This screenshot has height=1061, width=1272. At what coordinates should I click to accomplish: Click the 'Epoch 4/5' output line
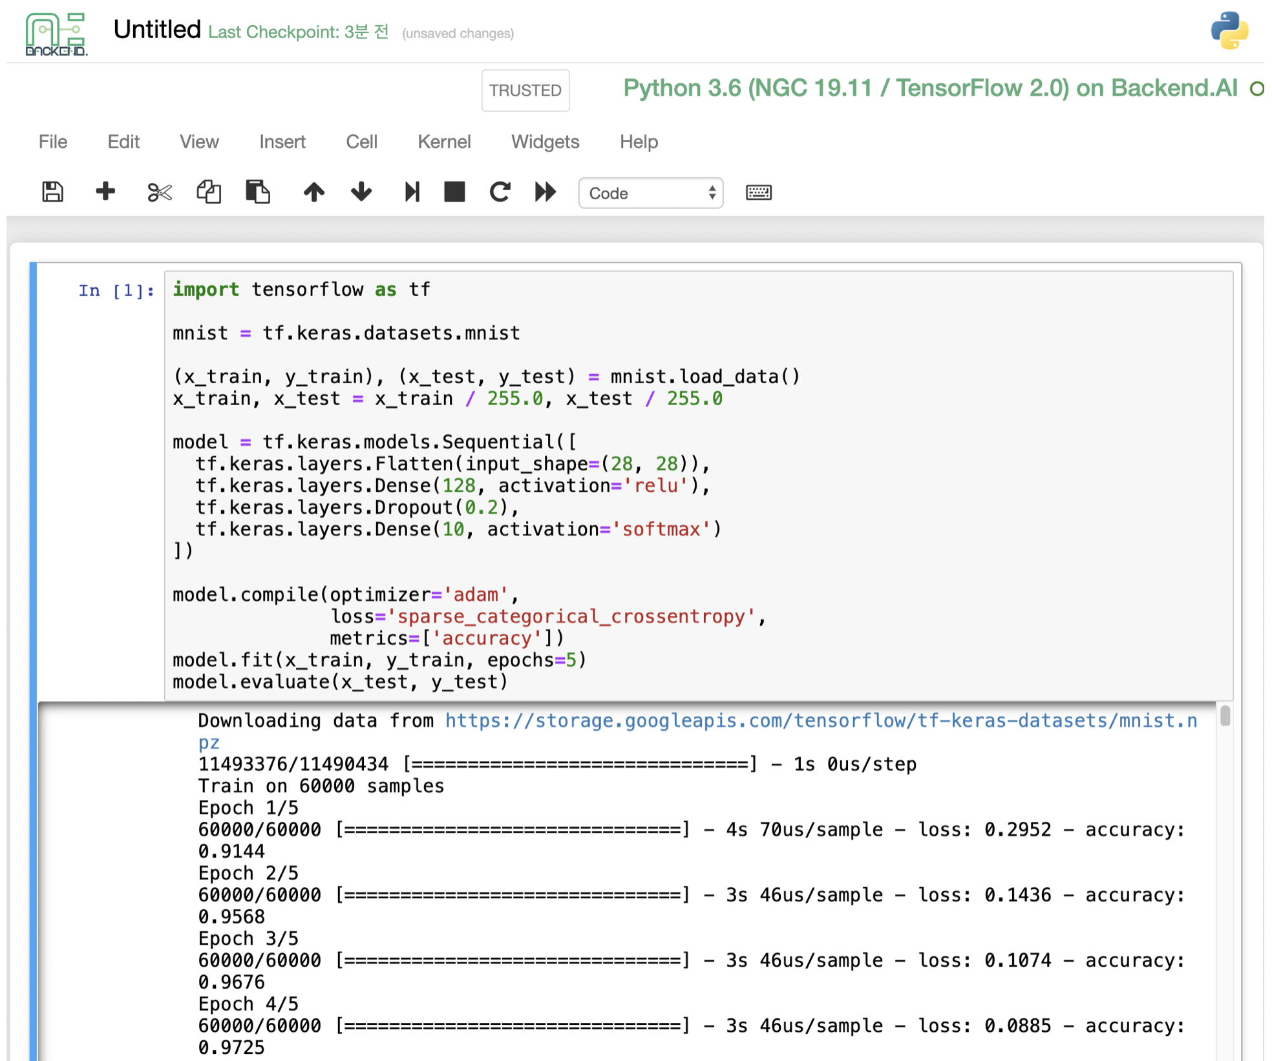click(248, 1004)
